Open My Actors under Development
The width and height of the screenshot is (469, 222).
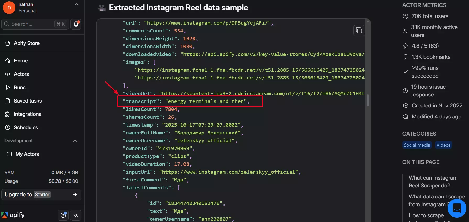pyautogui.click(x=27, y=154)
